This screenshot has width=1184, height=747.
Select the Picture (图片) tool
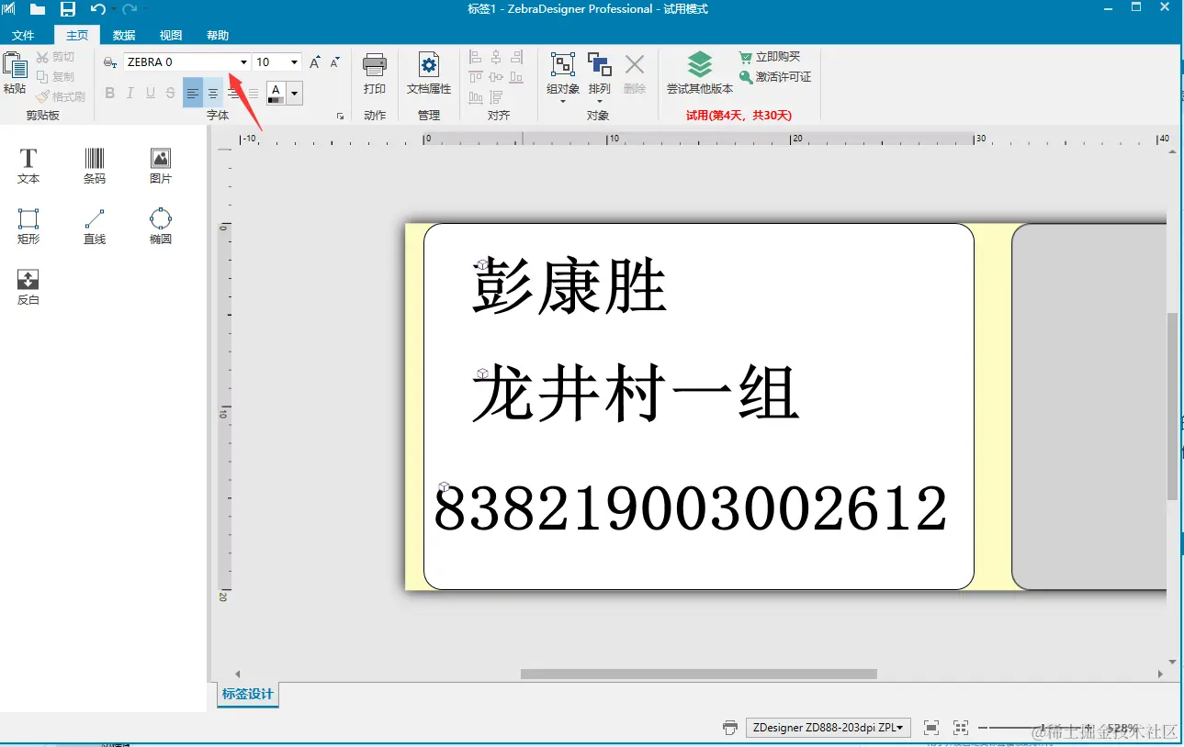161,167
